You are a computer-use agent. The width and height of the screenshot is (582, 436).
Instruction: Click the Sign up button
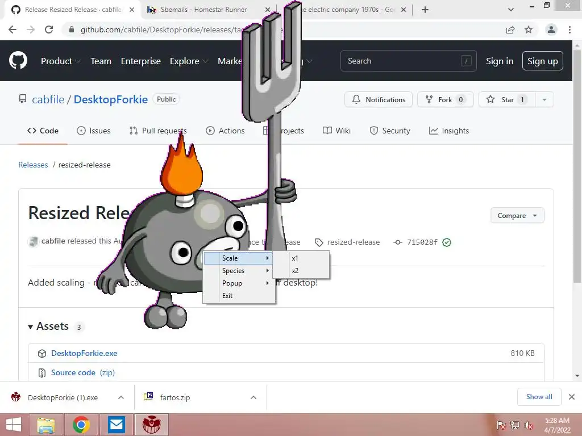(x=543, y=61)
